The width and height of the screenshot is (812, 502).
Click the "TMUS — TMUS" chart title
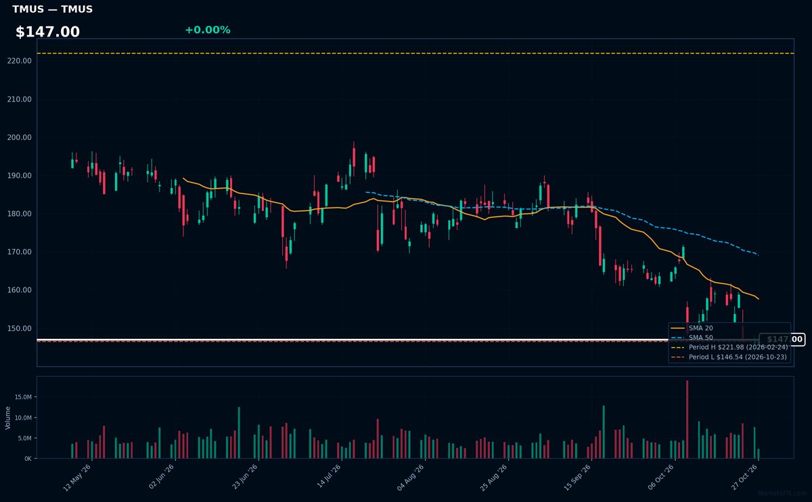click(x=52, y=9)
